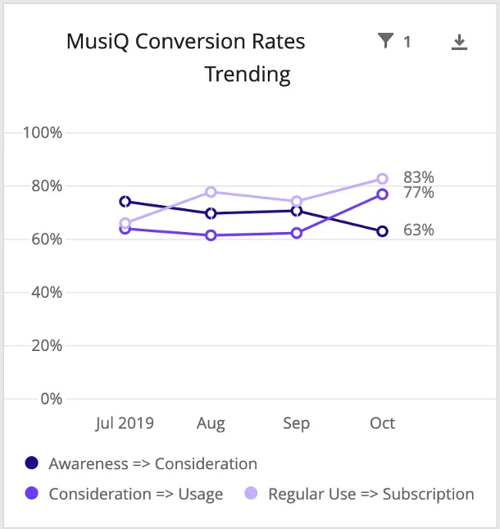Click the Aug x-axis label
The width and height of the screenshot is (500, 529).
[x=211, y=423]
